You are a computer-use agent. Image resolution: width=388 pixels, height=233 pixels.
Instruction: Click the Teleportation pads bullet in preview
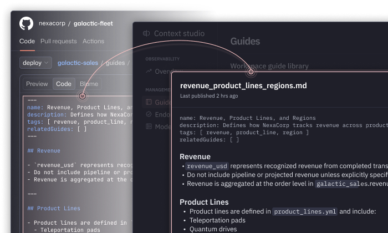click(217, 220)
